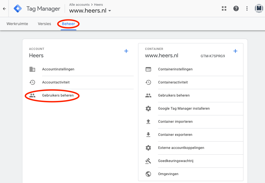Click the www.heers.nl container card heading

point(162,56)
